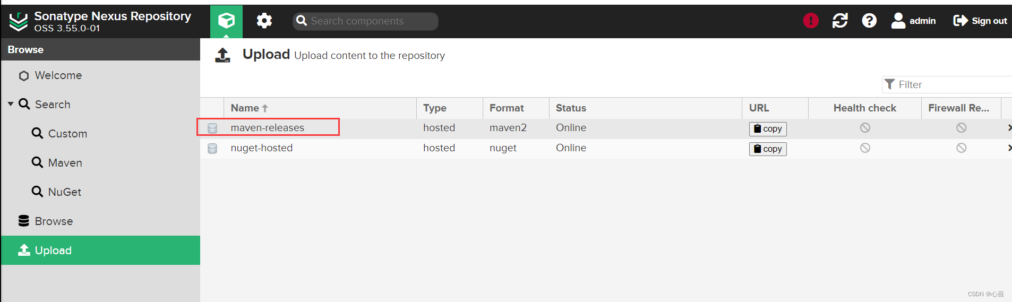Open the administration gear icon

coord(264,21)
